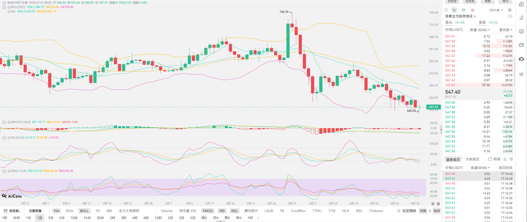
Task: Click the 策略 button
Action: 488,1
